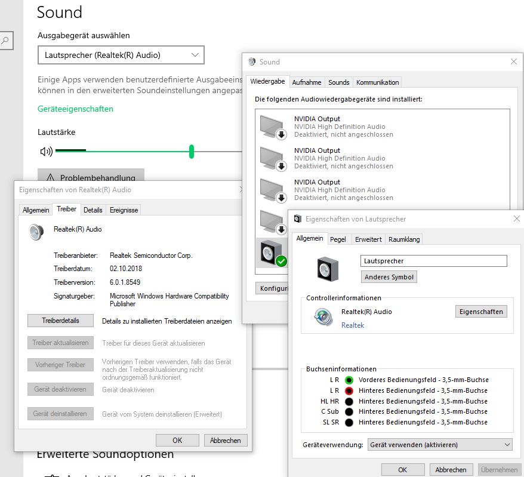Click Abbrechen in Realtek Audio properties dialog
Viewport: 524px width, 477px height.
point(226,440)
